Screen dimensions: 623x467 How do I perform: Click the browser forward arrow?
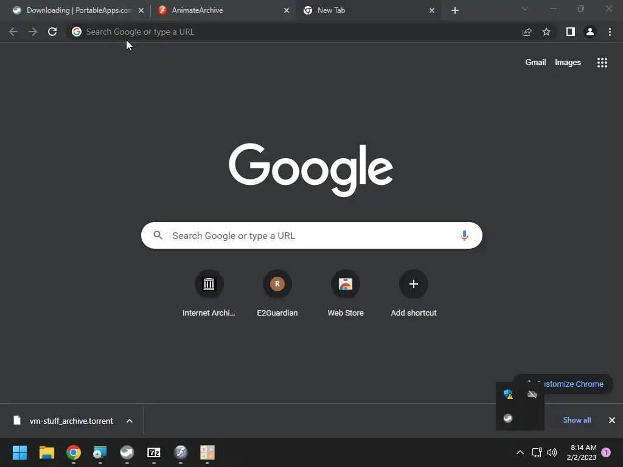tap(33, 32)
